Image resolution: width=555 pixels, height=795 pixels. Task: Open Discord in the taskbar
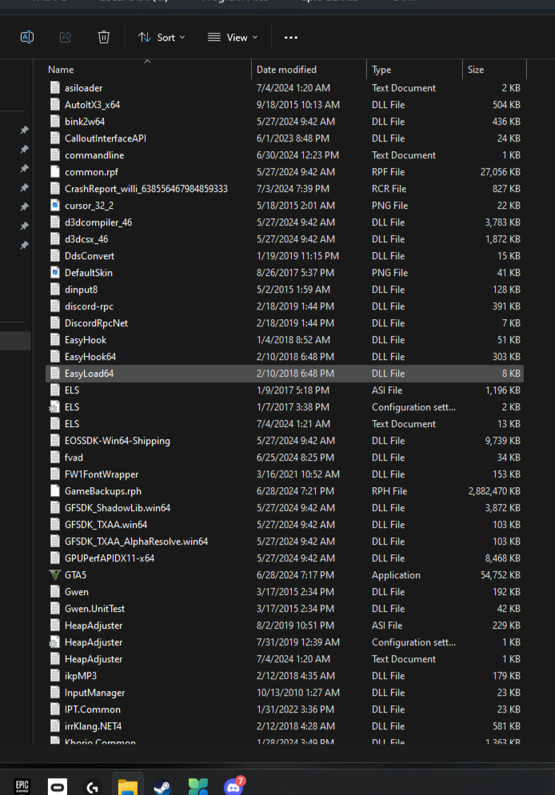point(233,787)
